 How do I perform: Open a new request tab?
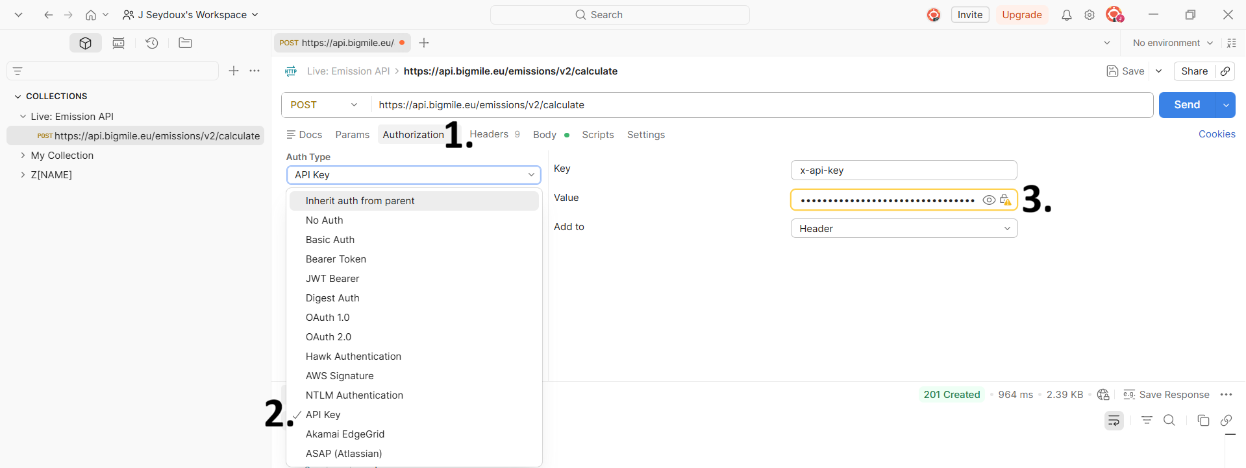pos(424,43)
